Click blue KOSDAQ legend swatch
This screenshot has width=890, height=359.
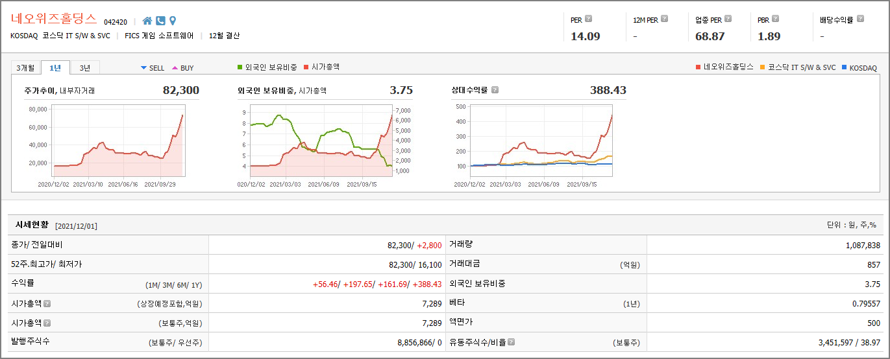[x=844, y=67]
